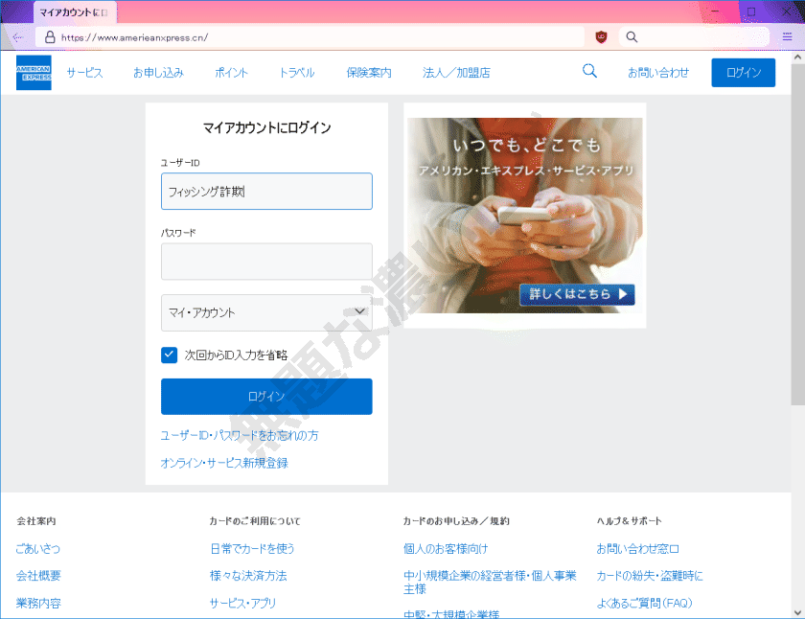
Task: Submit the form with the ログイン button
Action: 266,397
